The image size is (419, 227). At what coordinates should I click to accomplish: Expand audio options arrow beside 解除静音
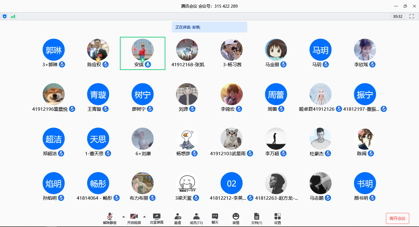click(x=124, y=216)
